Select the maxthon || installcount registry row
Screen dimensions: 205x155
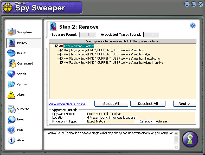(x=115, y=59)
